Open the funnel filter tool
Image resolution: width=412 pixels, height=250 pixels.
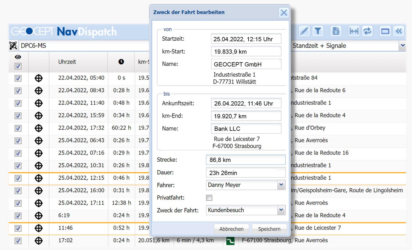[x=318, y=31]
